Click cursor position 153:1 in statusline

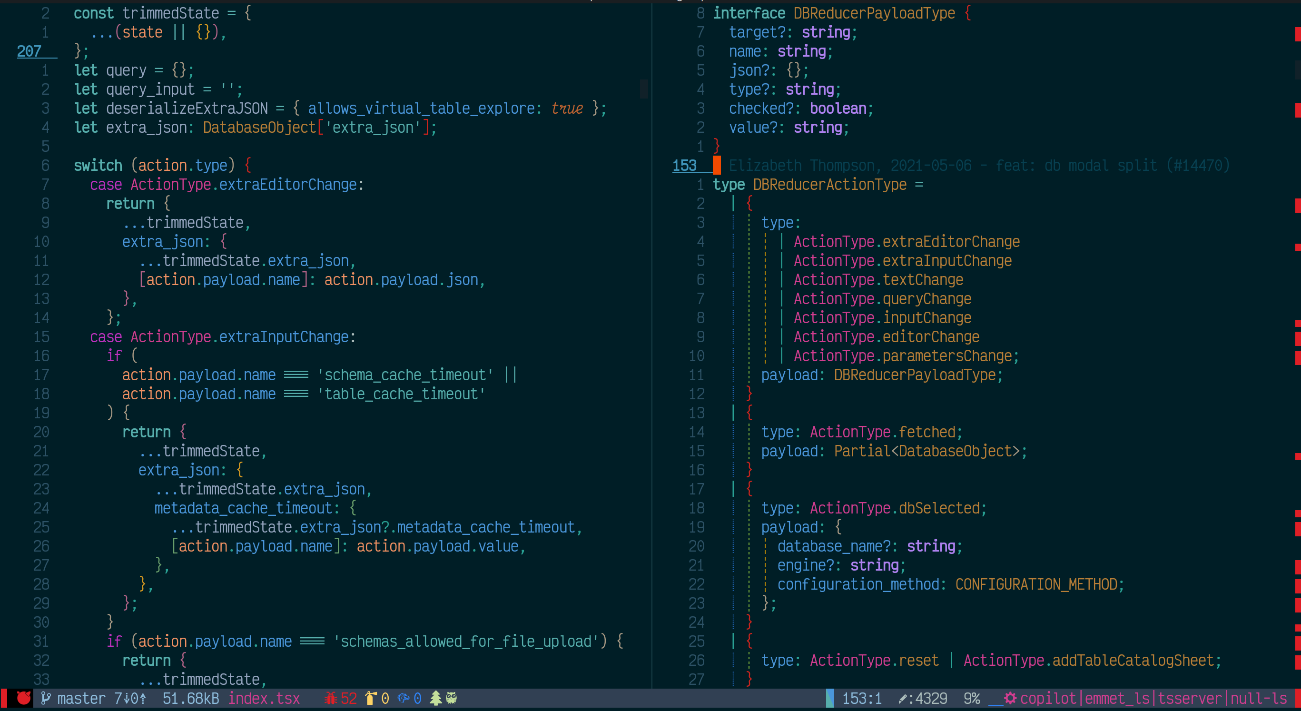[x=862, y=698]
